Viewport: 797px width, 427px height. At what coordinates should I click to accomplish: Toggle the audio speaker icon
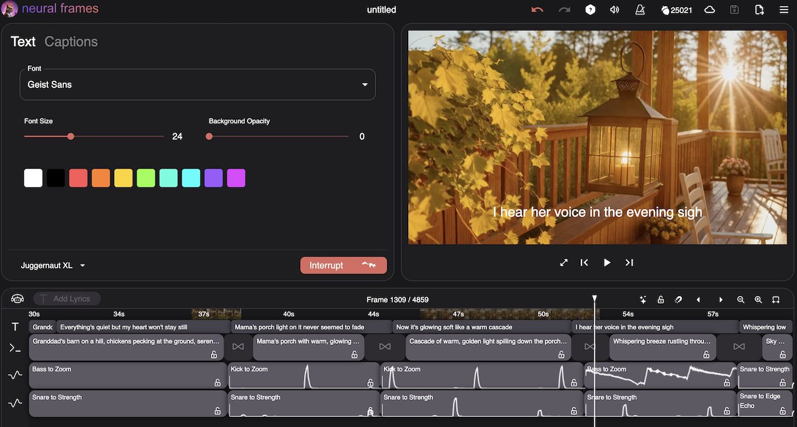coord(614,10)
